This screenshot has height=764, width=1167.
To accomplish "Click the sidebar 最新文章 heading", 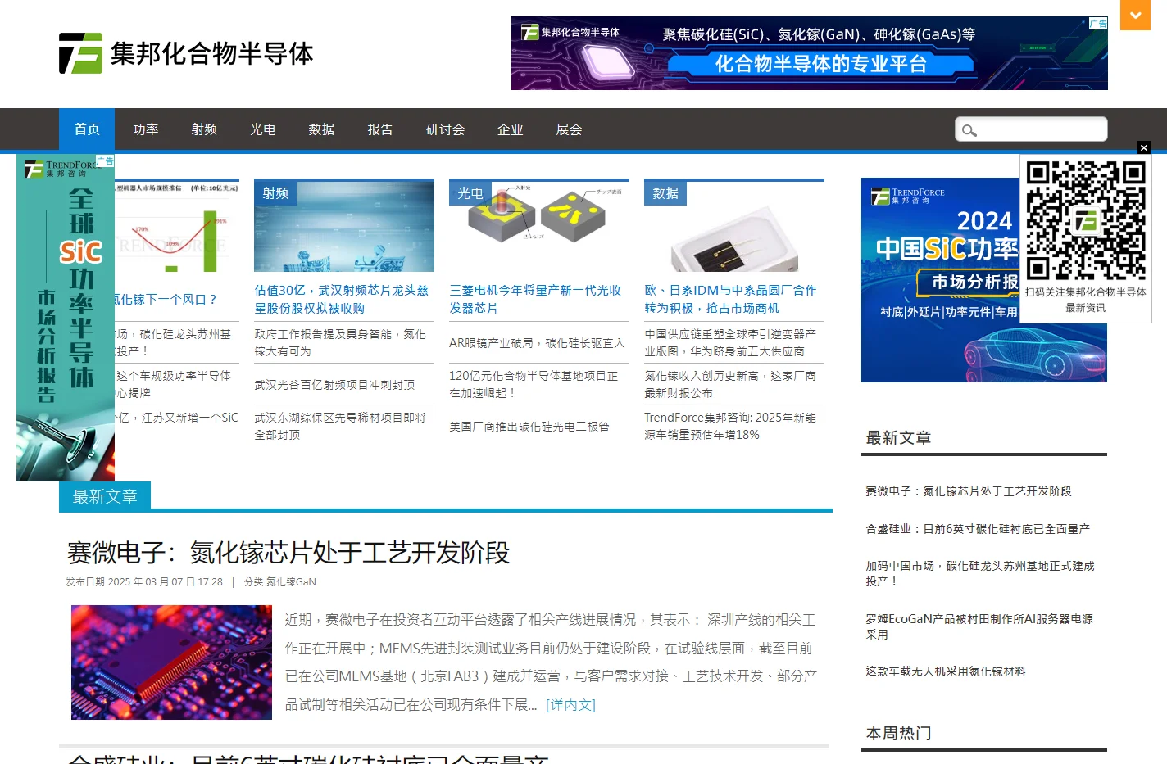I will click(x=898, y=437).
